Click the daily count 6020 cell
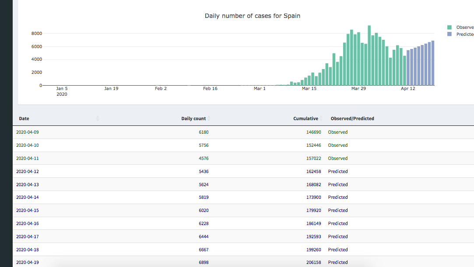The image size is (474, 267). pos(204,210)
